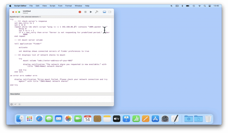Open Photos from the Dock
228x133 pixels.
[68, 119]
